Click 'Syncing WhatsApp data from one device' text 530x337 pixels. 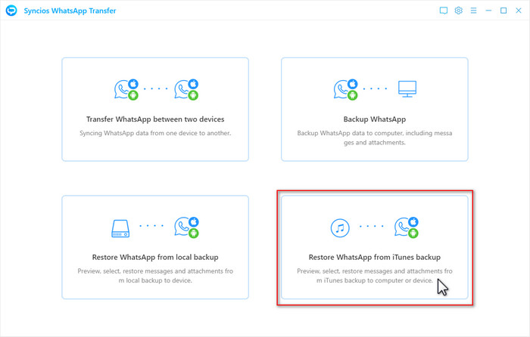155,133
